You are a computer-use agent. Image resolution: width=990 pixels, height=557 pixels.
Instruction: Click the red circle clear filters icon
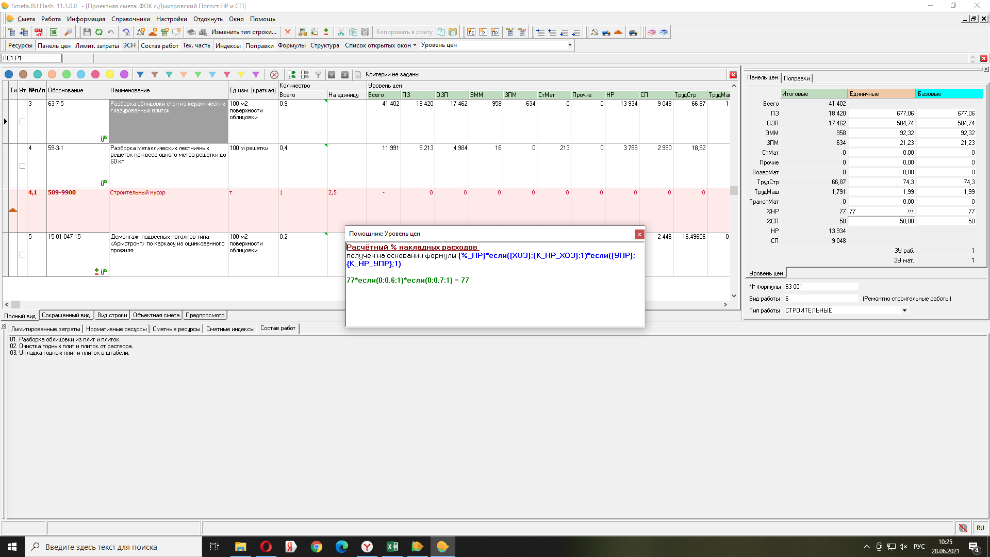click(x=274, y=75)
